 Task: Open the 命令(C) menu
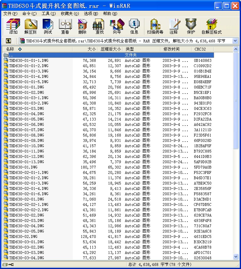(29, 13)
